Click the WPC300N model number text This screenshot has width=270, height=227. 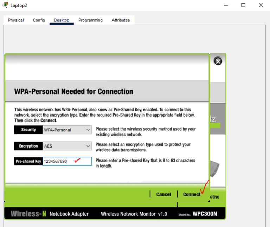click(205, 214)
